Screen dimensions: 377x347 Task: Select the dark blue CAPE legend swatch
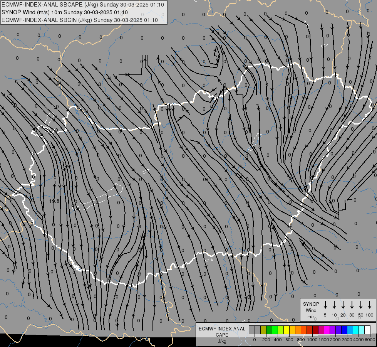coord(344,330)
